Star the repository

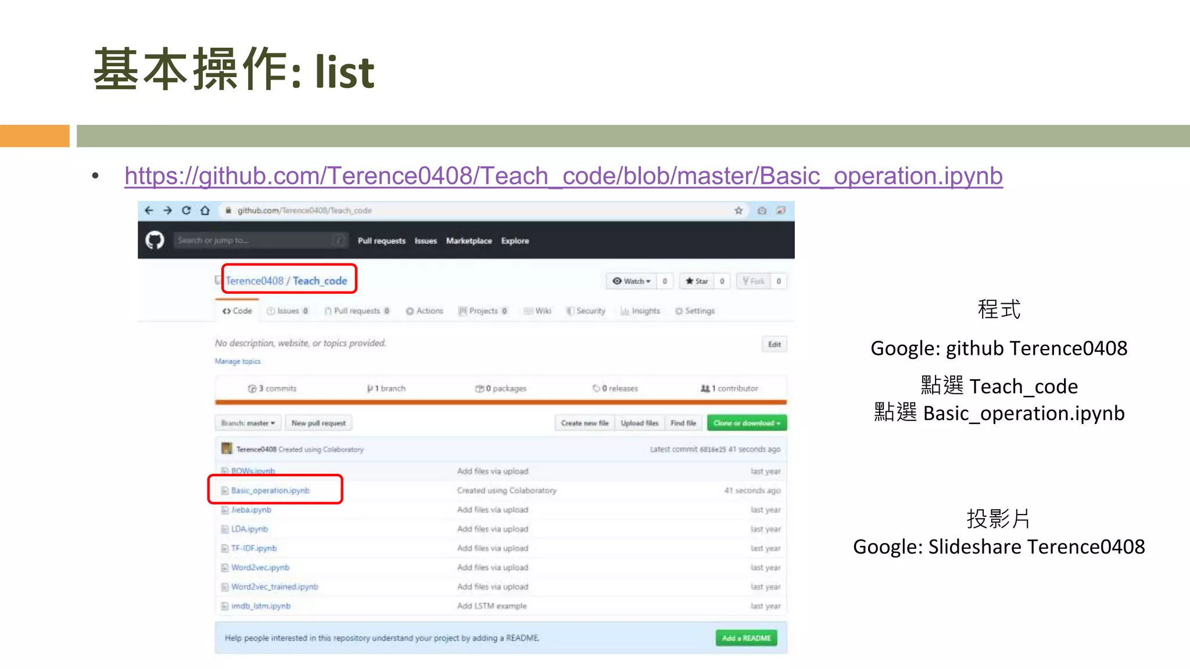coord(697,281)
